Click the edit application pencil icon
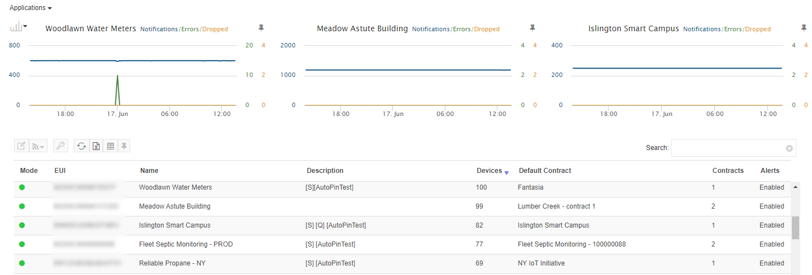Image resolution: width=812 pixels, height=275 pixels. click(x=21, y=146)
